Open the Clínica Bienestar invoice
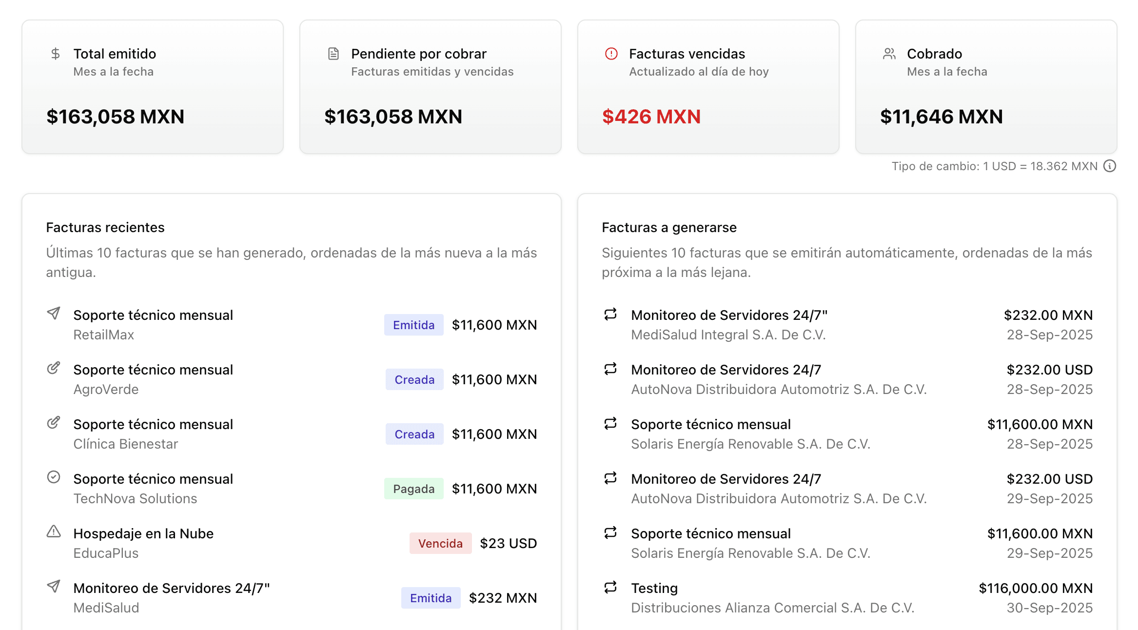The height and width of the screenshot is (630, 1138). 291,434
